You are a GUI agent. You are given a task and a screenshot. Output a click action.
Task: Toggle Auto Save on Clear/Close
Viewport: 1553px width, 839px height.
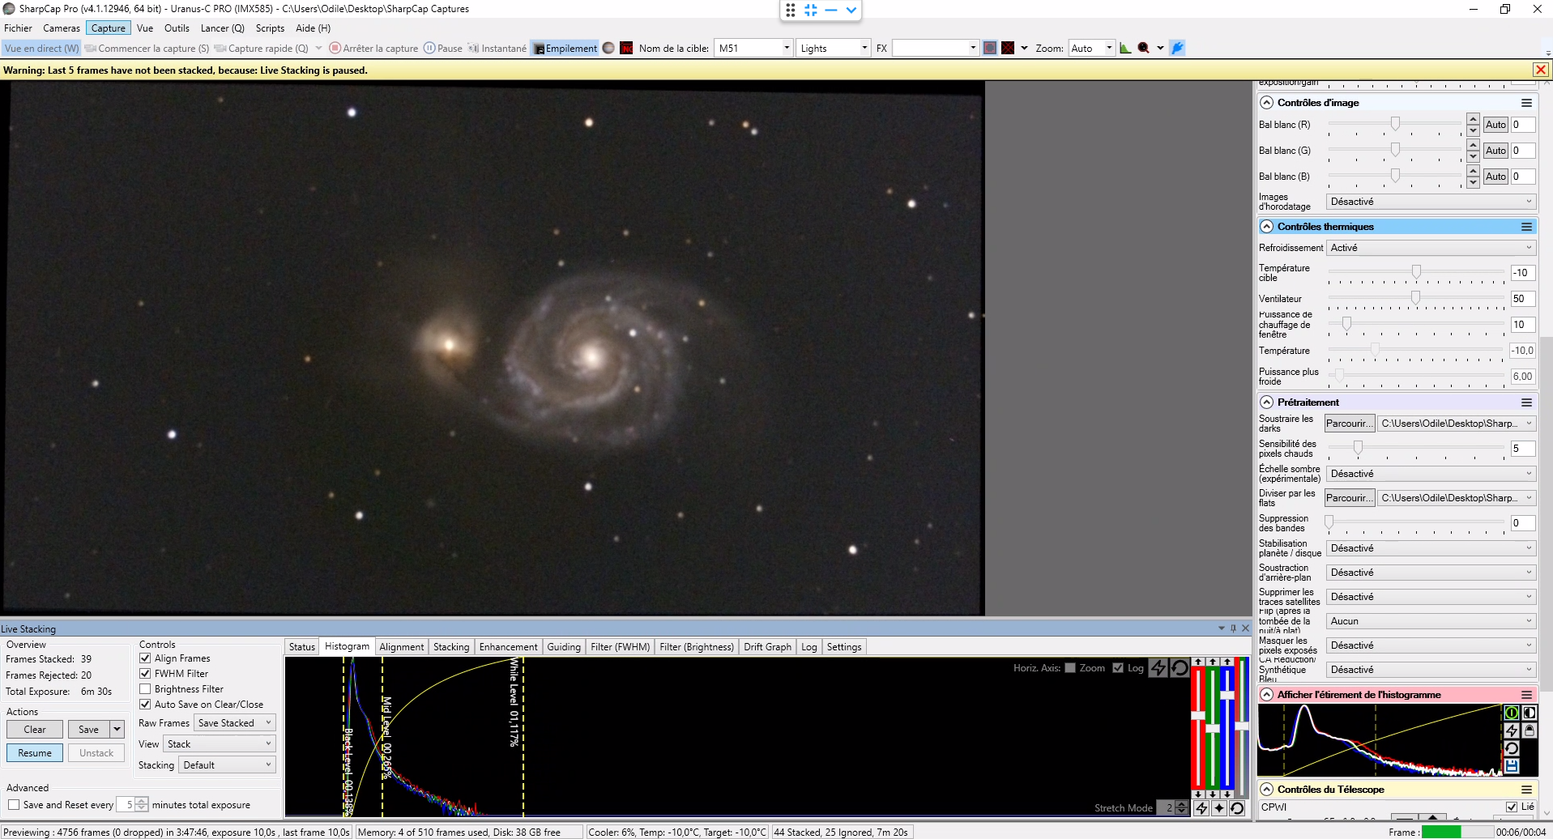click(x=145, y=705)
